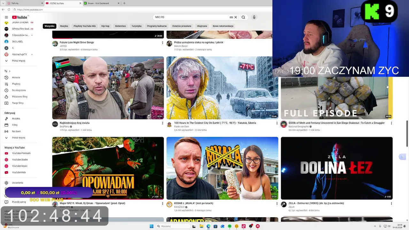Screen dimensions: 409x230
Task: Select the Ostatnio przesłane filter chip
Action: [x=182, y=26]
